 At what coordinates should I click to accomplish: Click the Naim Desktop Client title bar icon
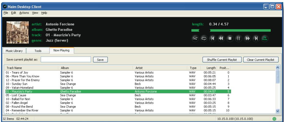[x=5, y=7]
